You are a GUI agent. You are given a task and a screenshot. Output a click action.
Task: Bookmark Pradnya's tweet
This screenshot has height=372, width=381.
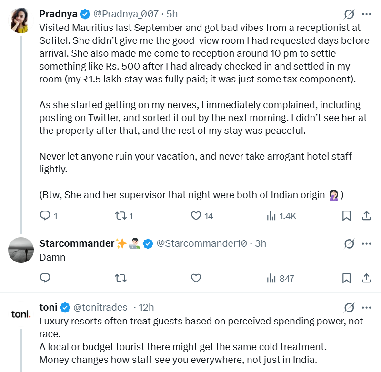tap(347, 216)
